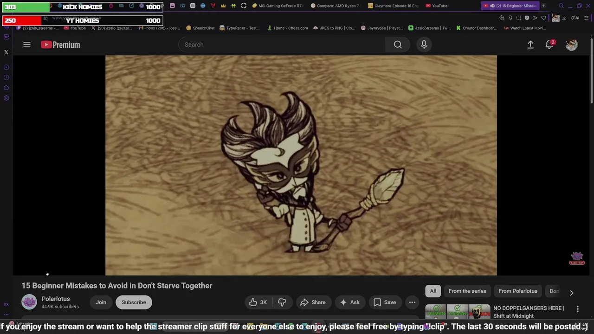Share the Don't Starve Together video
Viewport: 594px width, 334px height.
313,302
